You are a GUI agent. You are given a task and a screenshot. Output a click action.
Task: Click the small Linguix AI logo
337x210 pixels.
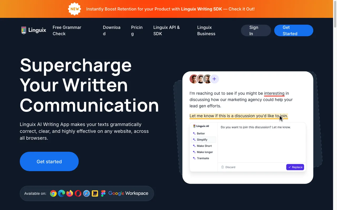click(x=201, y=126)
